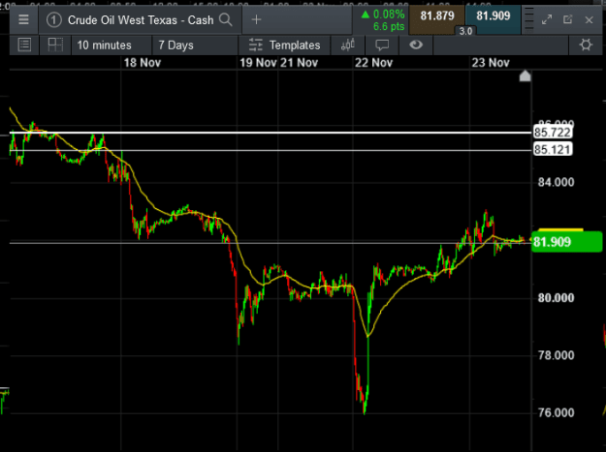Expand chart to full screen
Image resolution: width=606 pixels, height=452 pixels.
547,19
